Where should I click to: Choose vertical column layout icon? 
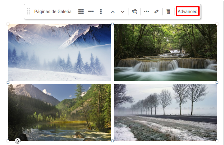101,12
